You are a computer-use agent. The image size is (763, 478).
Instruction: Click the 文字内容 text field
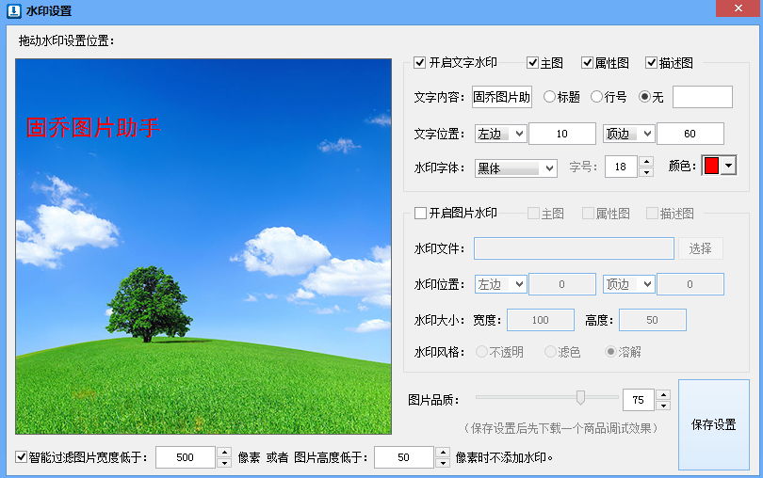point(502,97)
